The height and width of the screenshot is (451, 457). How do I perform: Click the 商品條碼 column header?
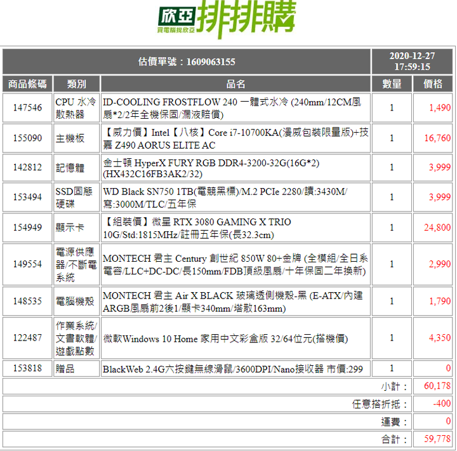[x=27, y=84]
